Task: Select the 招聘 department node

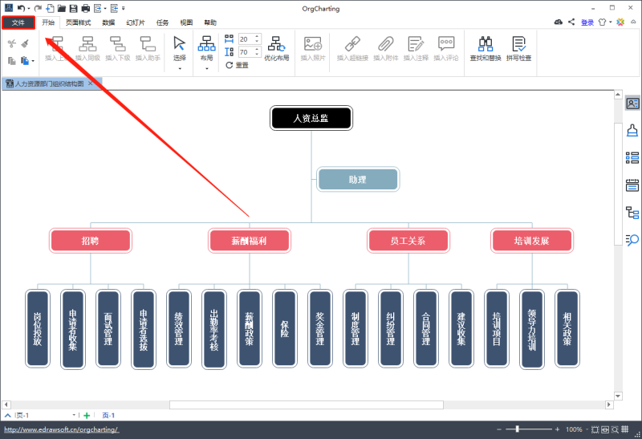Action: [x=91, y=241]
